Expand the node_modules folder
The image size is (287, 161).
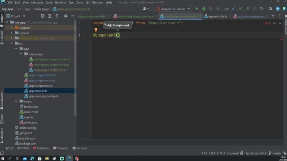(x=11, y=38)
